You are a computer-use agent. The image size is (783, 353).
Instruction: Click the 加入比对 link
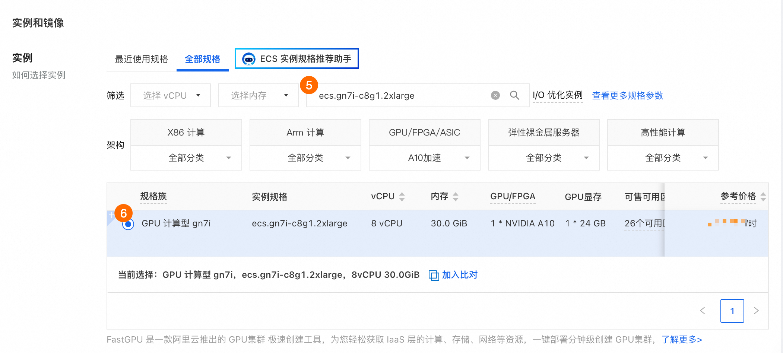(x=460, y=275)
